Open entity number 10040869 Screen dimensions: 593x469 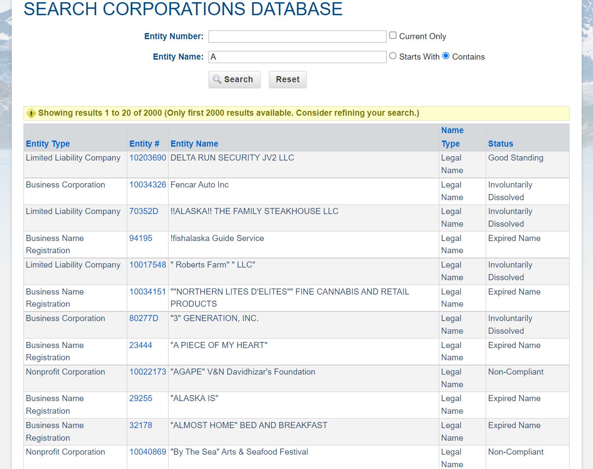pyautogui.click(x=148, y=452)
